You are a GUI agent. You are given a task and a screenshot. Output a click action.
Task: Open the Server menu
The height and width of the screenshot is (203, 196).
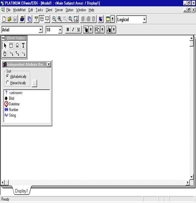(x=59, y=10)
